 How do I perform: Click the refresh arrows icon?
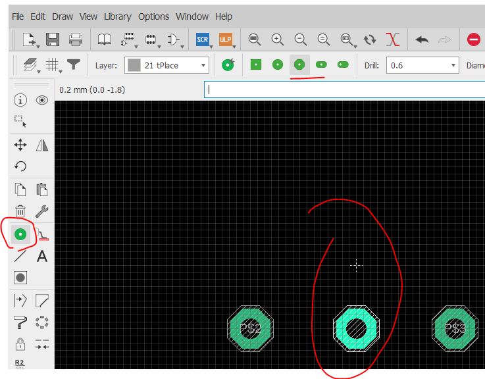pyautogui.click(x=370, y=39)
